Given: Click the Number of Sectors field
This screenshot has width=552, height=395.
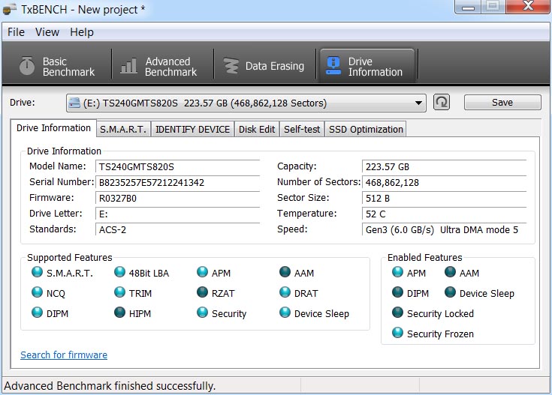Looking at the screenshot, I should (445, 182).
